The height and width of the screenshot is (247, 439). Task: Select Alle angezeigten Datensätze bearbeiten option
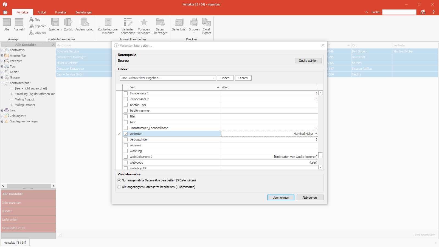pos(119,187)
